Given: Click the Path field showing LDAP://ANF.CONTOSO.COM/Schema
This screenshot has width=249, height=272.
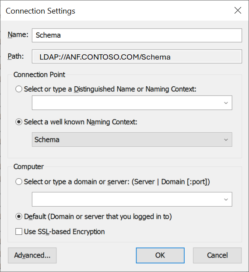Looking at the screenshot, I should 137,57.
